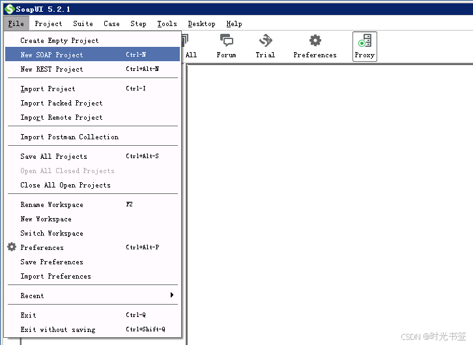Choose Import Remote Project

pos(93,117)
